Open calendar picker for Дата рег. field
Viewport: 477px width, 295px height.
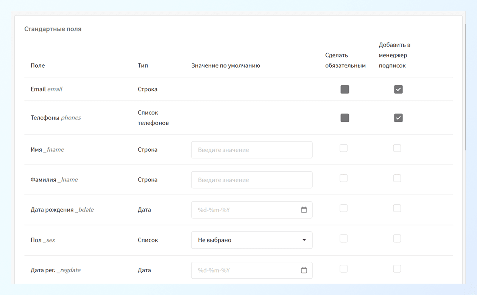click(x=304, y=270)
